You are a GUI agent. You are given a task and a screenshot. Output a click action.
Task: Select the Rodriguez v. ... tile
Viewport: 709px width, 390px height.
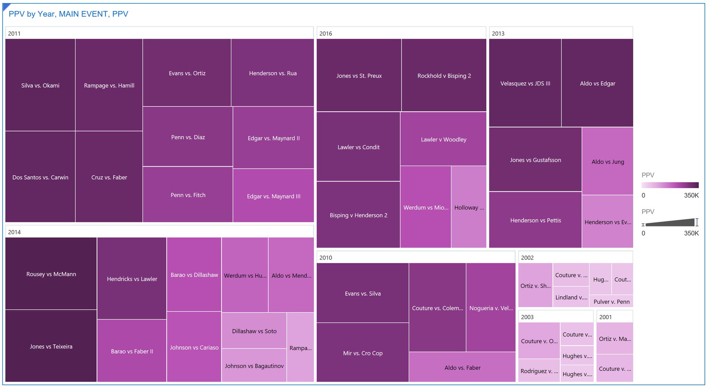point(539,371)
